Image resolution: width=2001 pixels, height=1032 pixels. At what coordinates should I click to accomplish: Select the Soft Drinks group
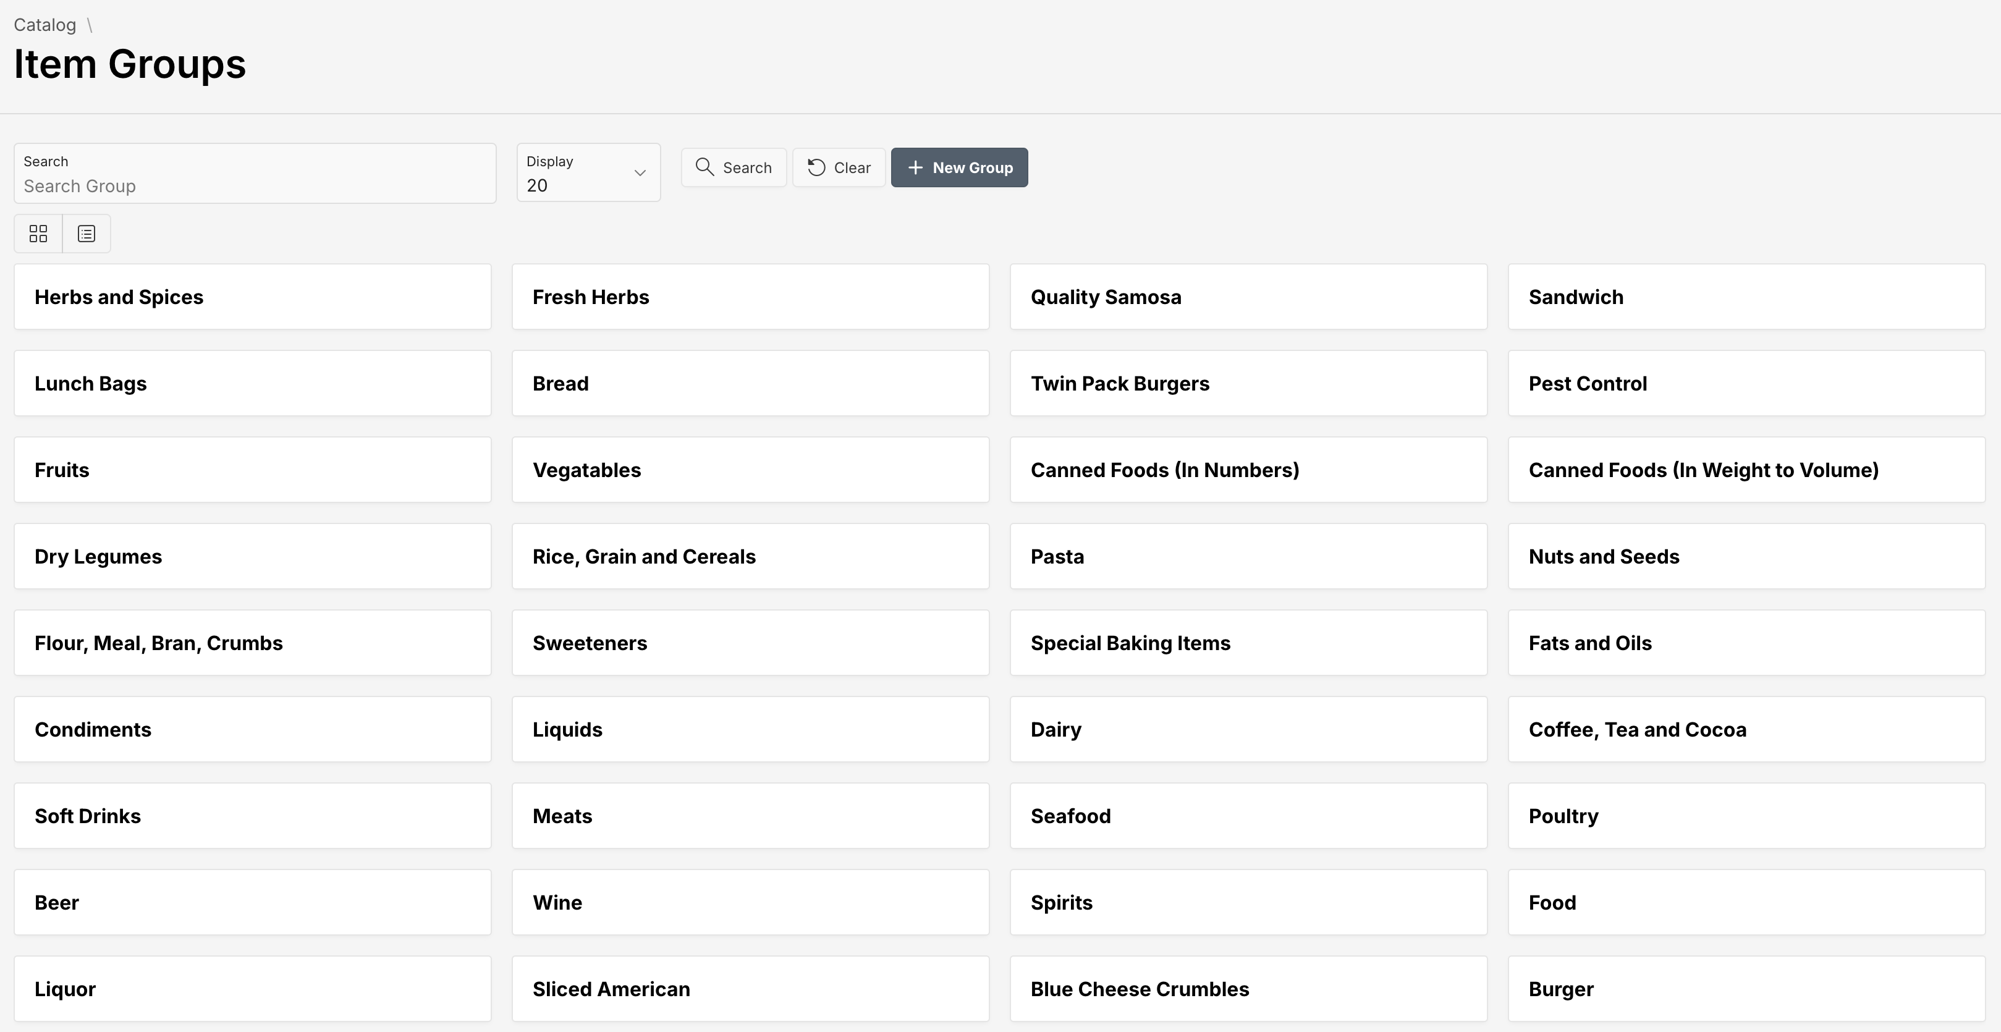[x=253, y=816]
